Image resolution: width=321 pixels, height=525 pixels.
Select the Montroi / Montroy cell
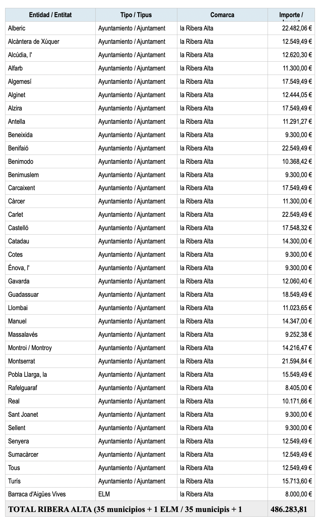tap(50, 348)
